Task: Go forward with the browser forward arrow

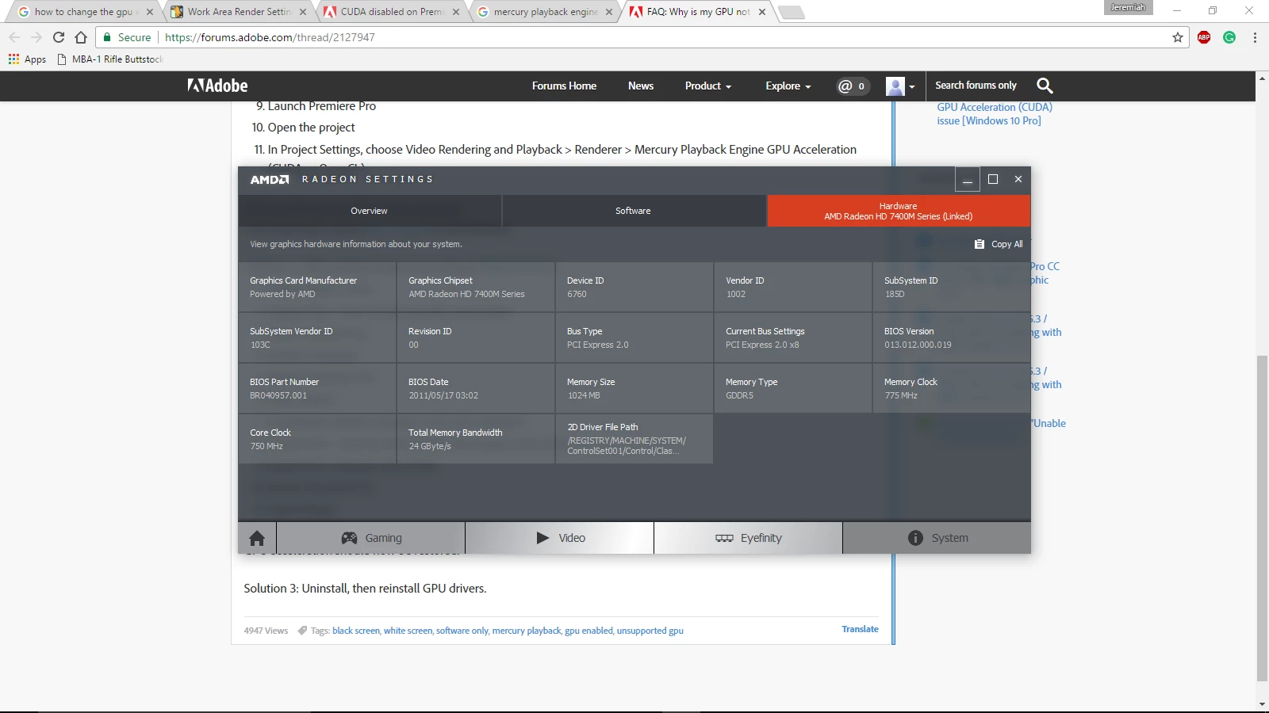Action: [36, 37]
